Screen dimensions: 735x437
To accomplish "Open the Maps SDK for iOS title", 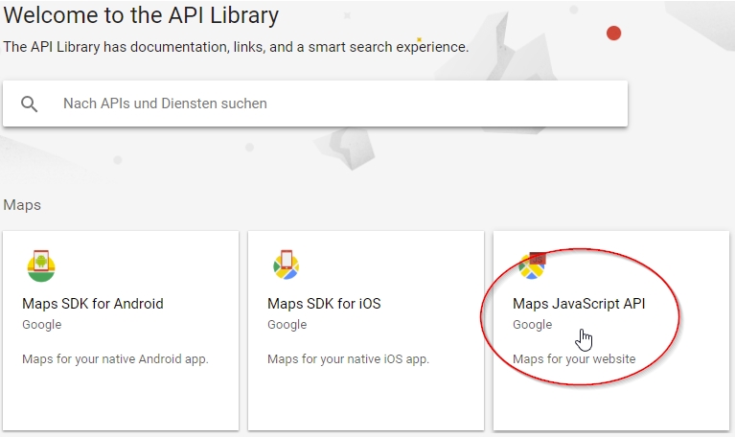I will click(x=324, y=304).
